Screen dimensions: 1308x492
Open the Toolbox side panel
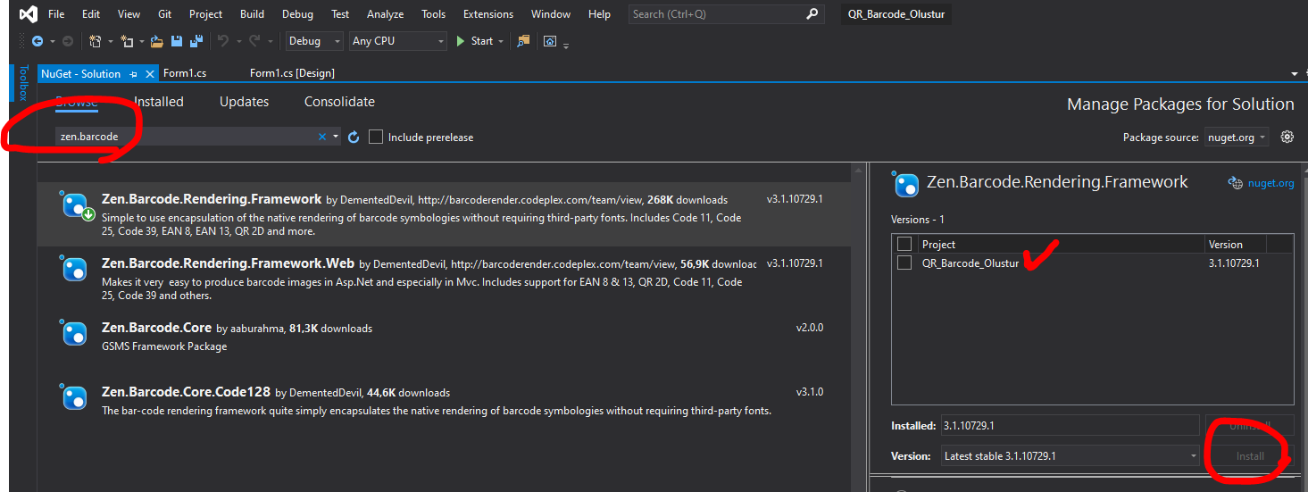(24, 83)
